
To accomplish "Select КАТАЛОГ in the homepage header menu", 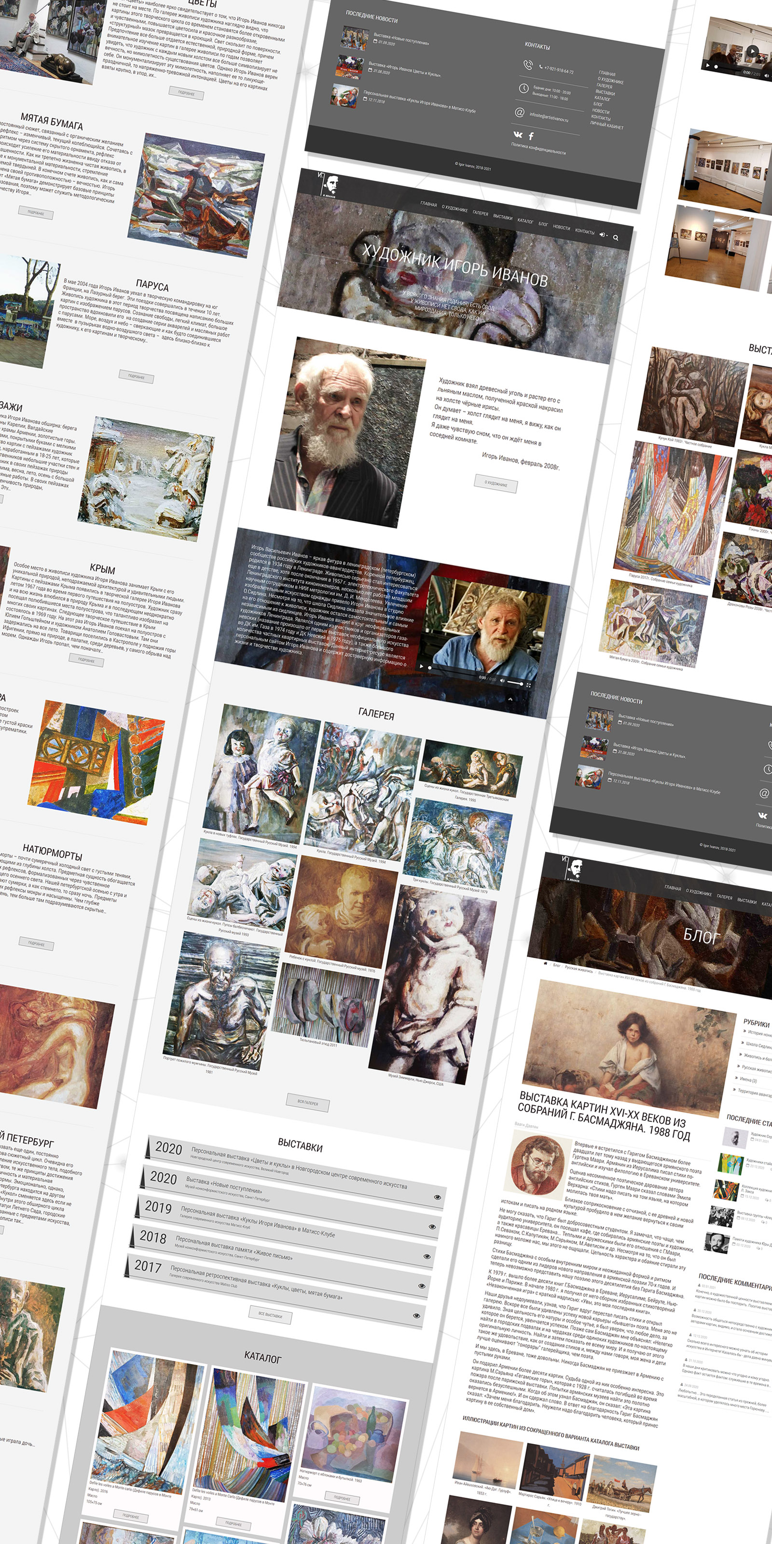I will (525, 221).
